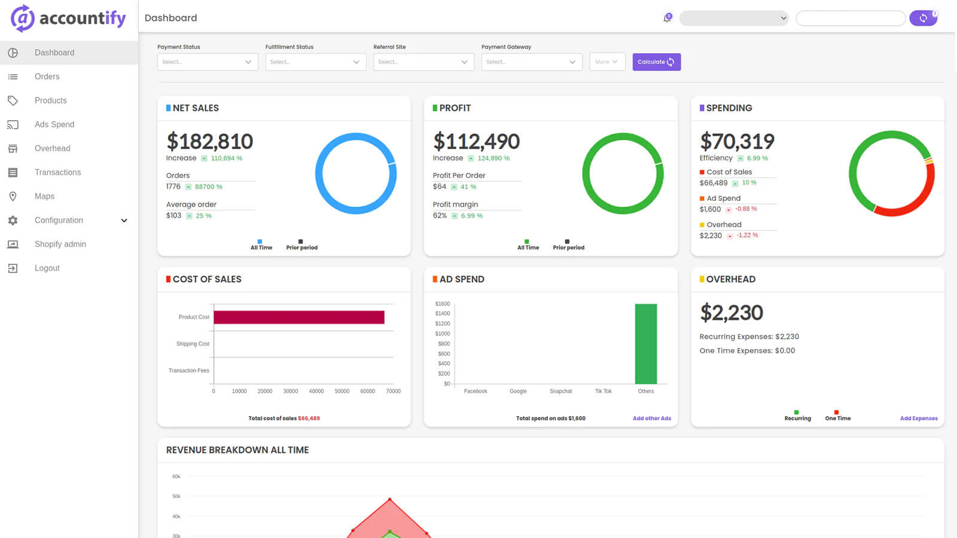
Task: Open the More filters dropdown
Action: pyautogui.click(x=606, y=62)
